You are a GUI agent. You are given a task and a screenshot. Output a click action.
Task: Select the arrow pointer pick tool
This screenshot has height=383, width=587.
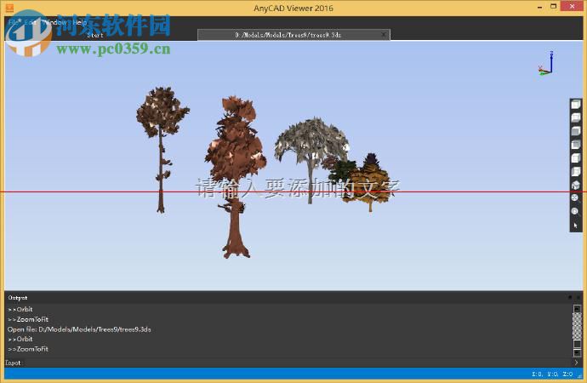pyautogui.click(x=576, y=226)
